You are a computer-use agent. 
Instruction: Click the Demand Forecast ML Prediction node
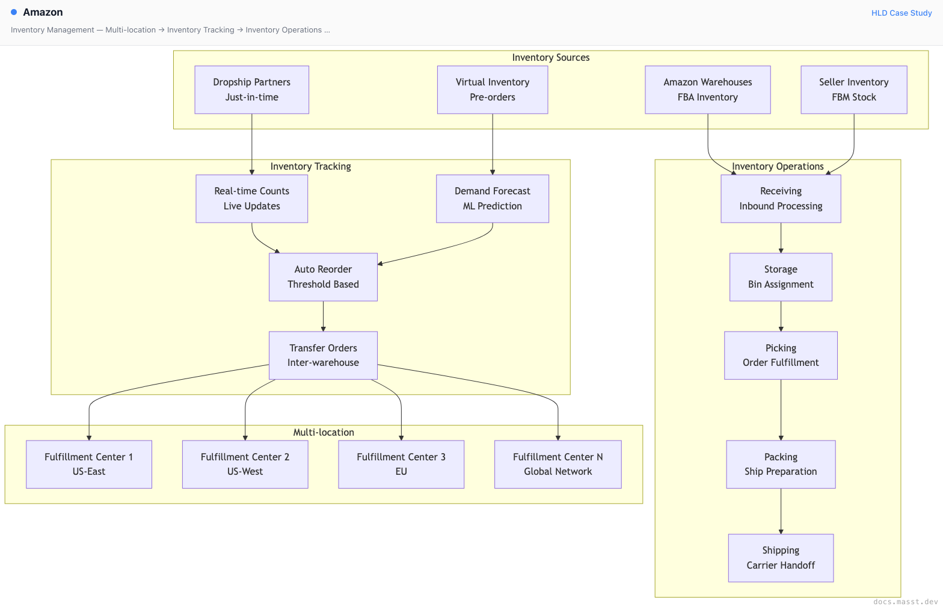(x=492, y=199)
